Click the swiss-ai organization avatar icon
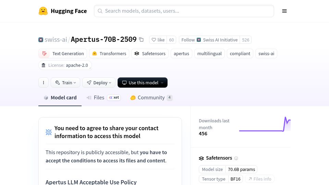 (x=41, y=40)
